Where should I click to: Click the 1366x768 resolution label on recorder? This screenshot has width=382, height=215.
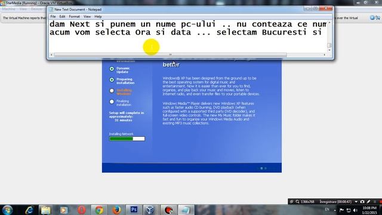(x=307, y=202)
